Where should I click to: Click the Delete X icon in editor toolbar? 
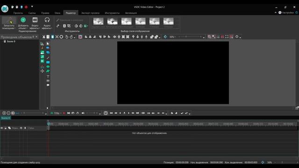click(57, 37)
